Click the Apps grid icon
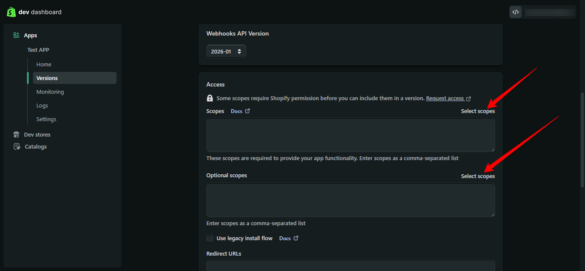585x271 pixels. [16, 36]
